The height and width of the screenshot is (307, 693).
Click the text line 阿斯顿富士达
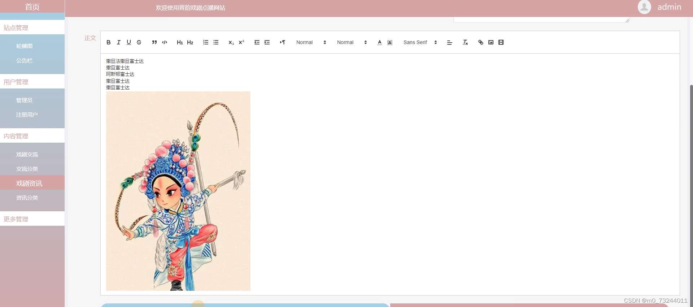pyautogui.click(x=120, y=74)
